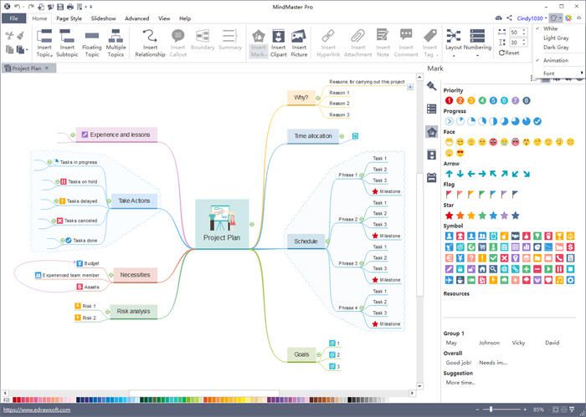The image size is (586, 417).
Task: Collapse the Time allocation branch
Action: [x=342, y=136]
